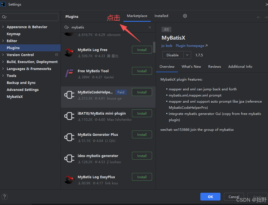This screenshot has height=205, width=268.
Task: Click the plugin list scrollbar
Action: [154, 47]
